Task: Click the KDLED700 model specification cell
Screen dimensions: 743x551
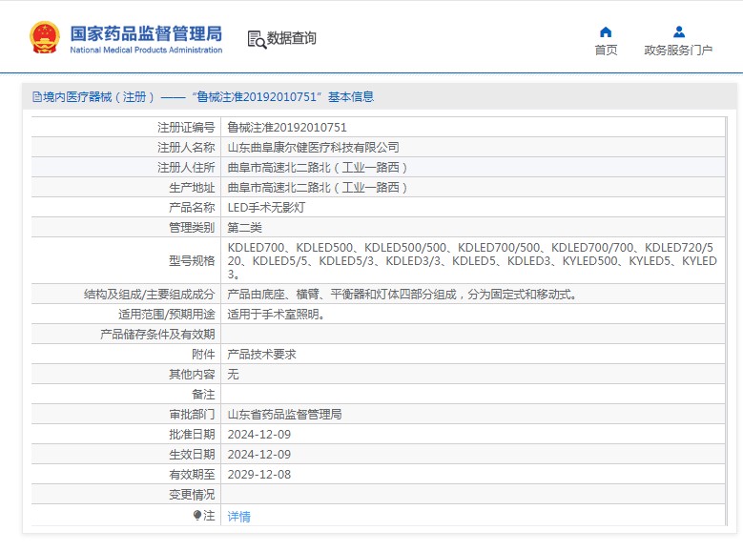Action: [472, 260]
